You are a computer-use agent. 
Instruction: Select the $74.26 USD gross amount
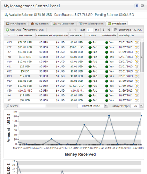coord(25,42)
